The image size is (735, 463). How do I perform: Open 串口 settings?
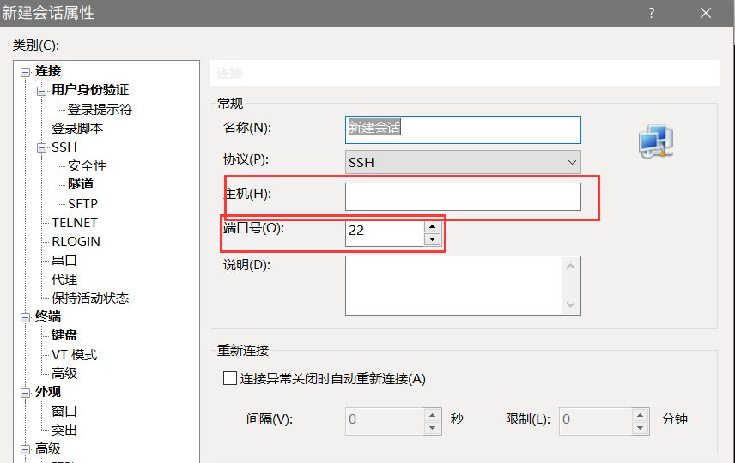pyautogui.click(x=64, y=260)
